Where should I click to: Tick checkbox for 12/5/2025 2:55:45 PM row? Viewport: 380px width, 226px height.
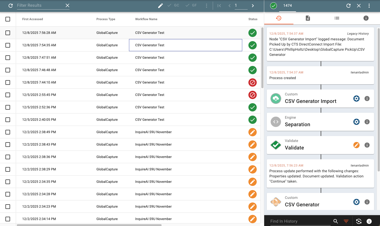point(8,95)
